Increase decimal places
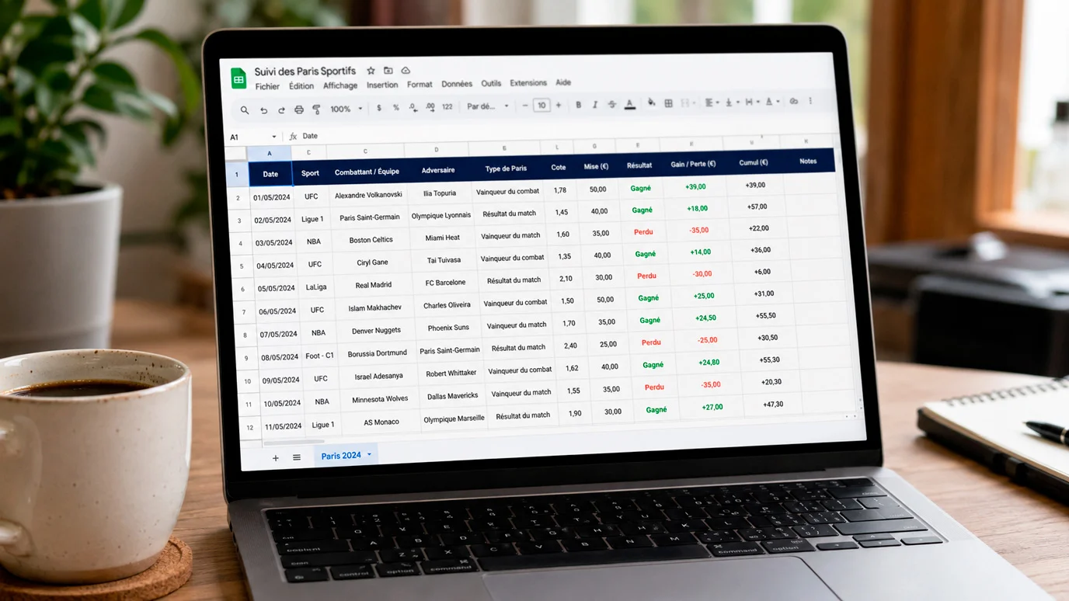This screenshot has height=601, width=1069. [x=430, y=107]
